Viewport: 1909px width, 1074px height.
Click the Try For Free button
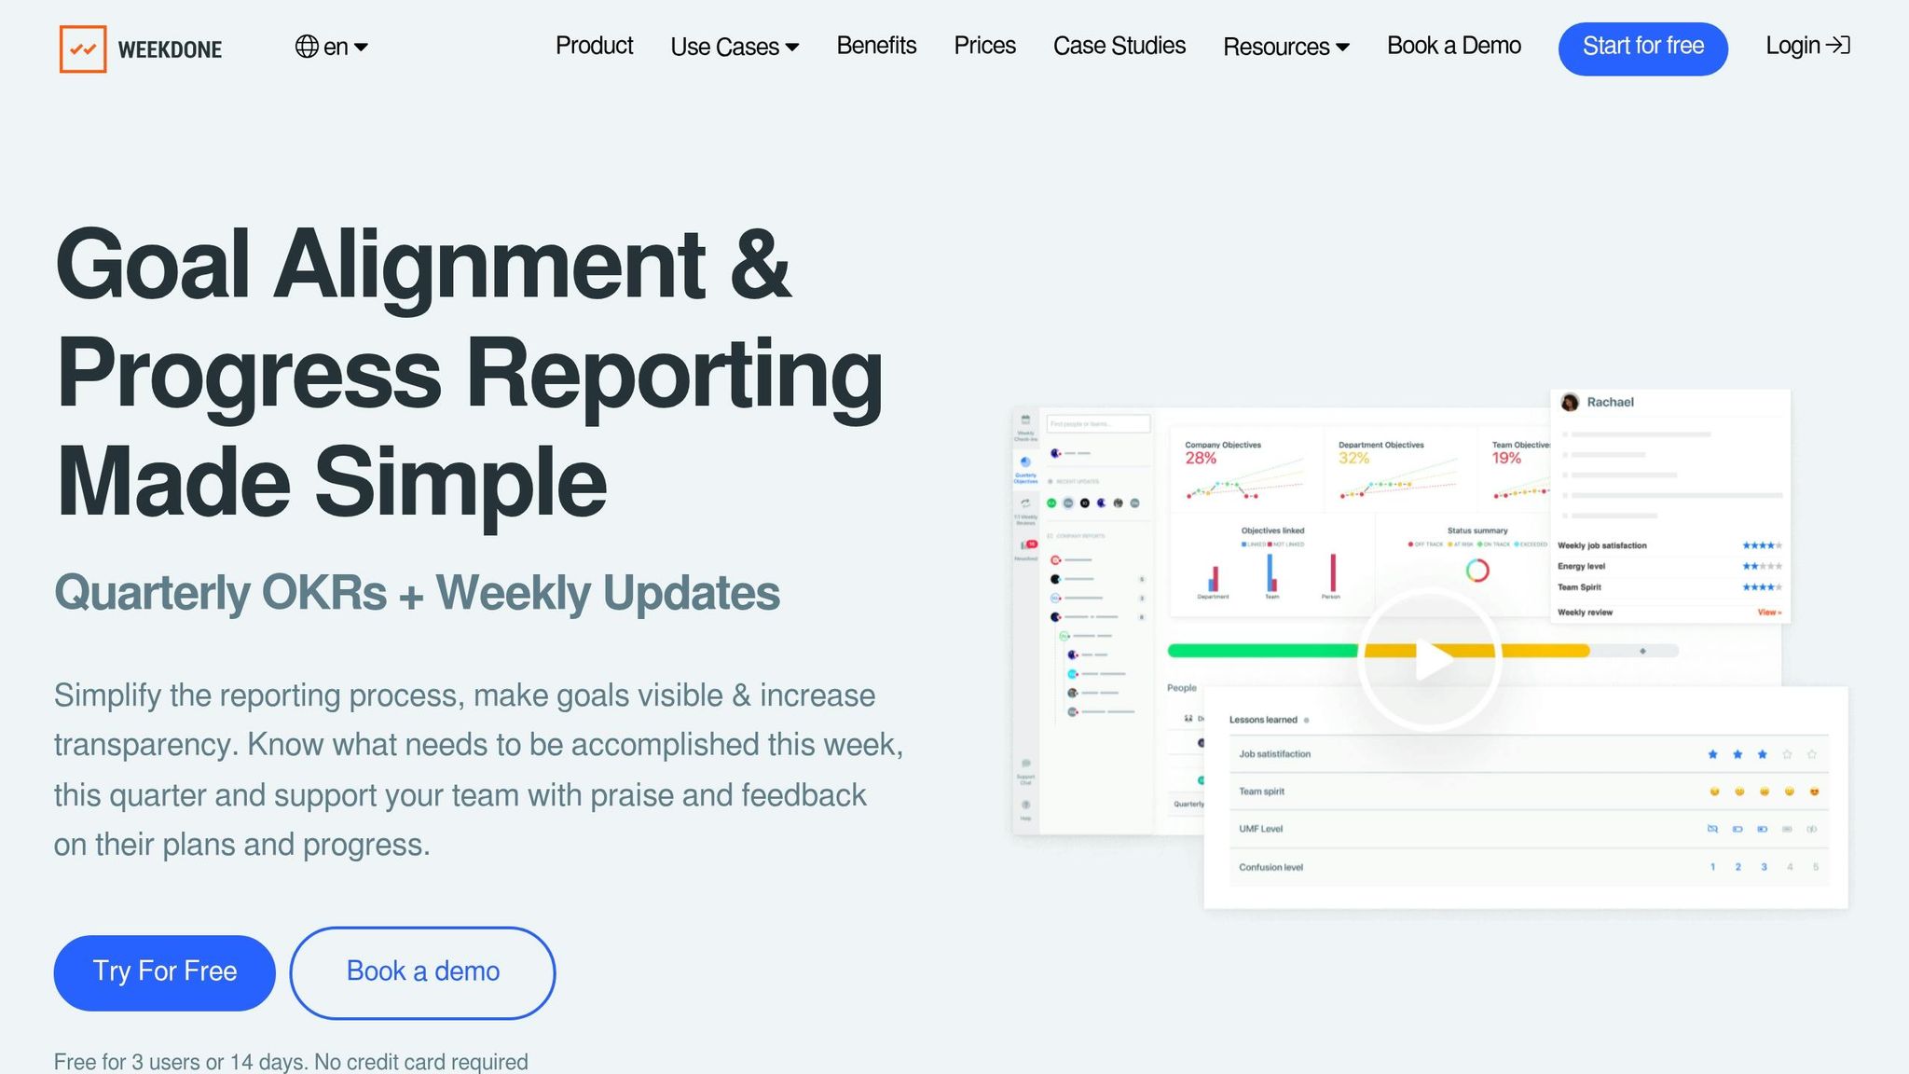click(x=164, y=972)
